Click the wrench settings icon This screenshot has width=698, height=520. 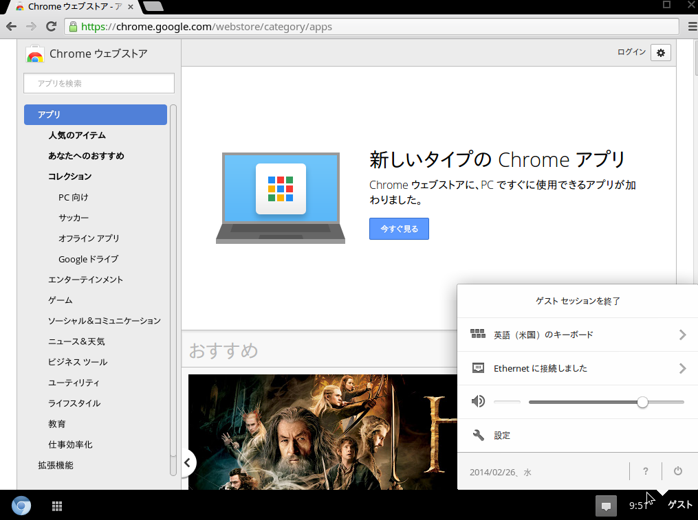(478, 435)
